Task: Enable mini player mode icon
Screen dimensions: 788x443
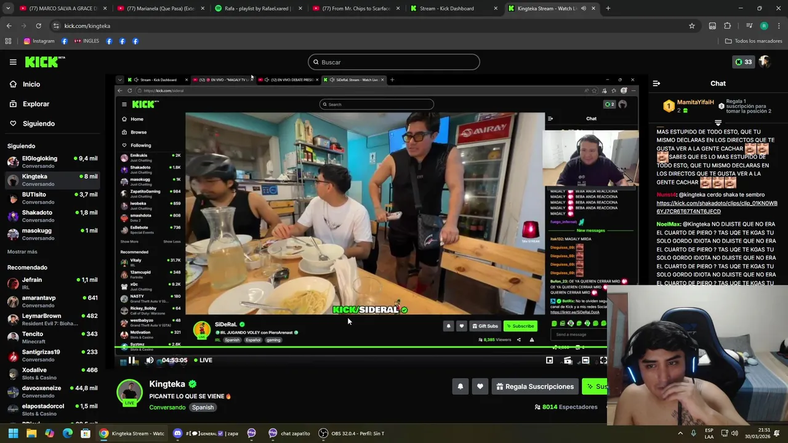Action: tap(549, 361)
